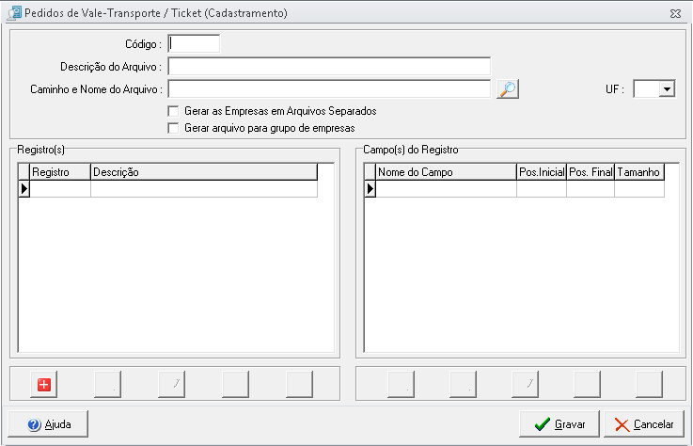This screenshot has height=446, width=693.
Task: Click the empty cell under Registro column
Action: pyautogui.click(x=60, y=189)
